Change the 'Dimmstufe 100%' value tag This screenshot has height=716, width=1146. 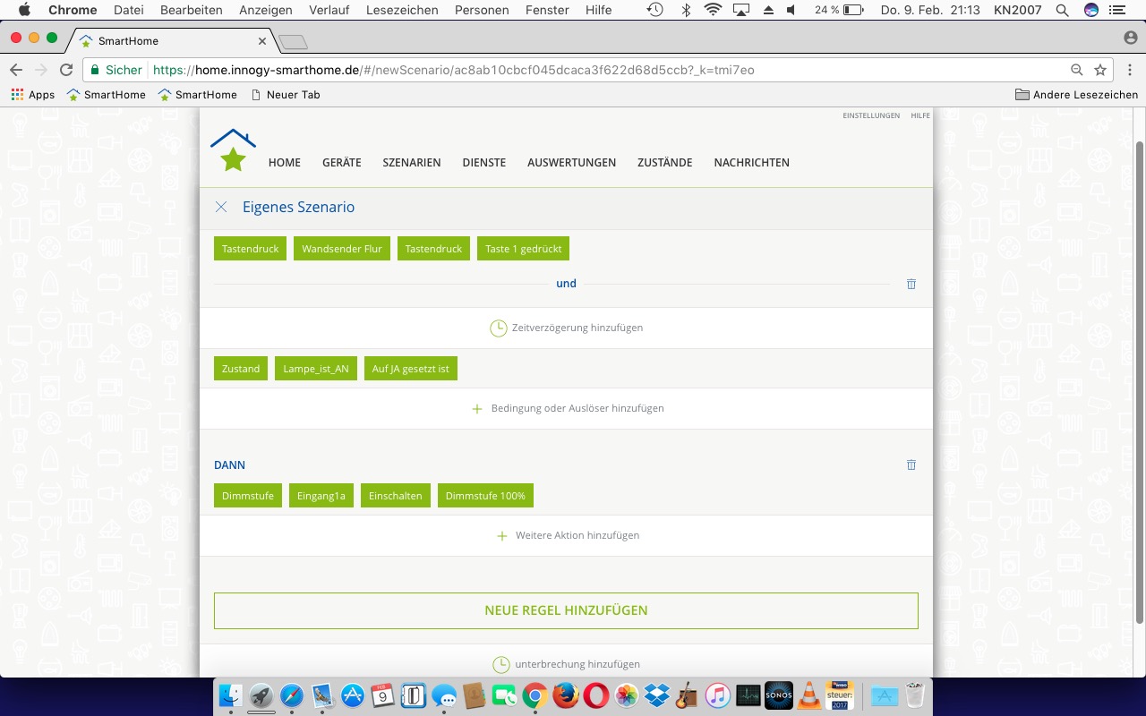(485, 496)
